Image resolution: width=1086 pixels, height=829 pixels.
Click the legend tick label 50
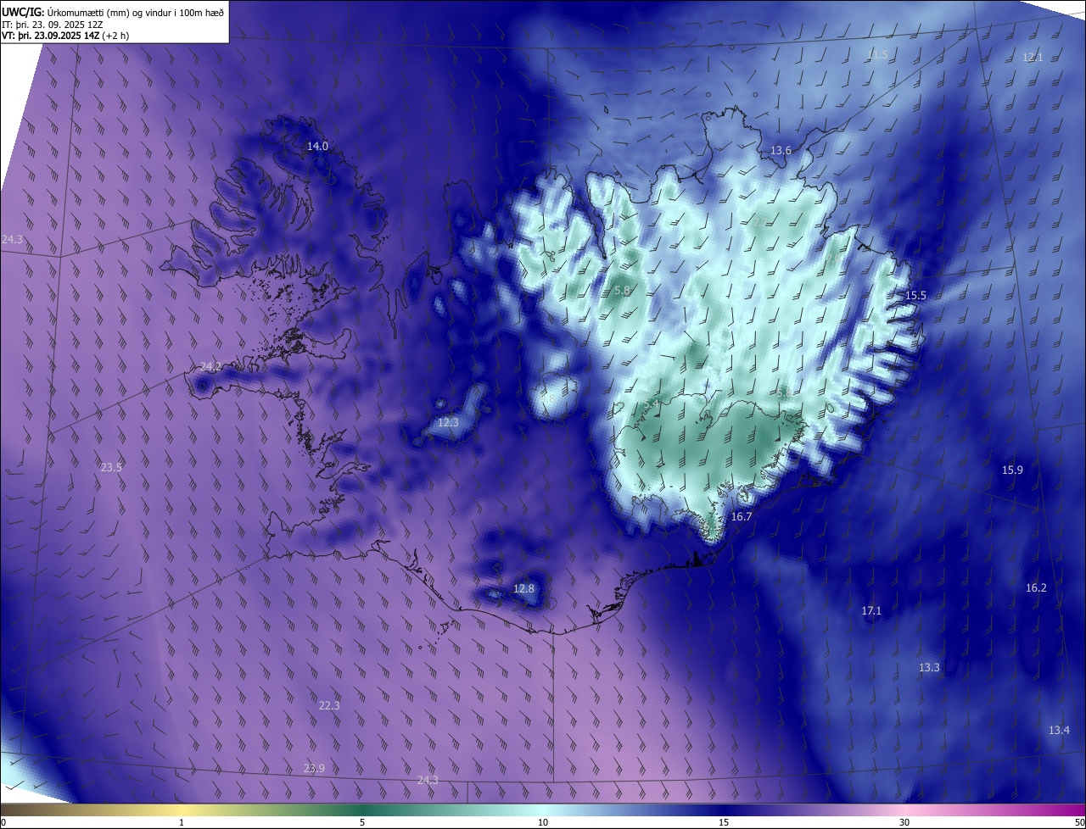[x=1079, y=823]
